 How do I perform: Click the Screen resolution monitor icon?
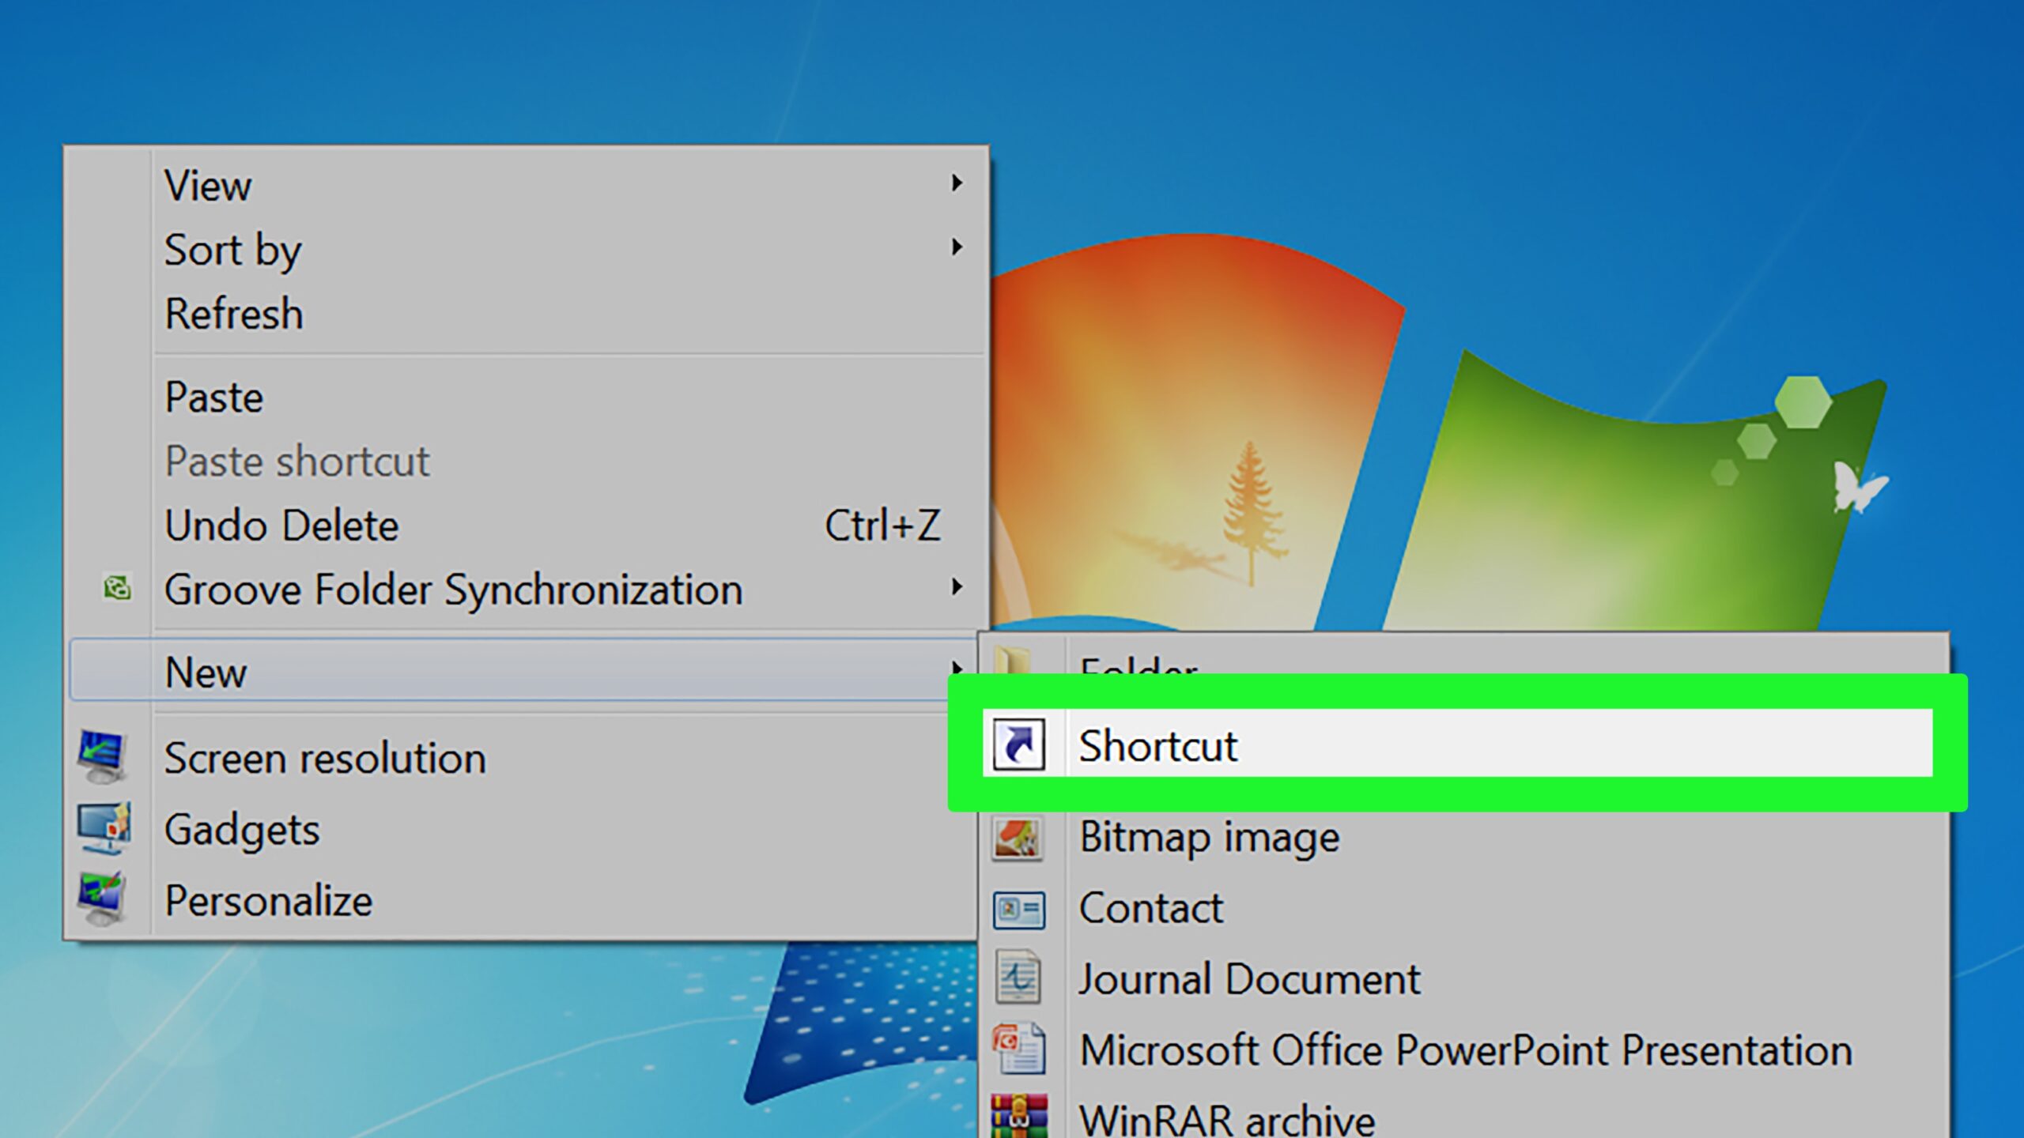[103, 756]
